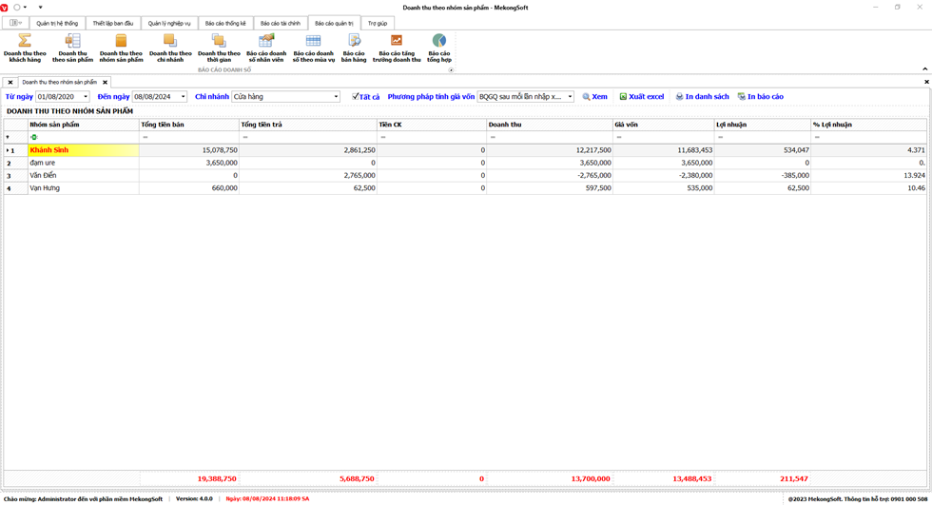Click the Xem button
This screenshot has height=505, width=932.
click(x=595, y=97)
